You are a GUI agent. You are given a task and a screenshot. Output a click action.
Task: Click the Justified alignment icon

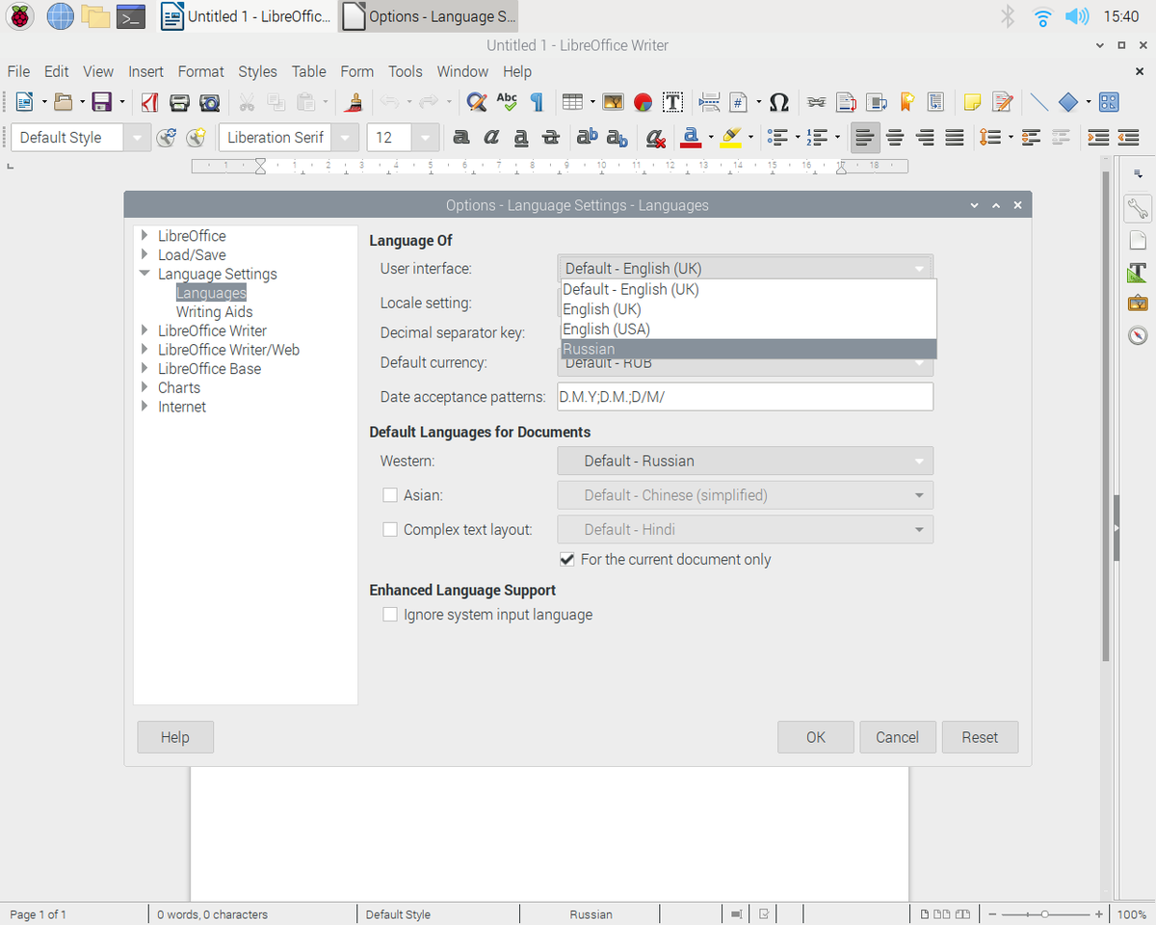click(955, 138)
